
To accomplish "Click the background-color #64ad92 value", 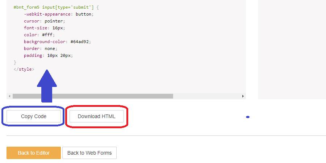I will 80,42.
